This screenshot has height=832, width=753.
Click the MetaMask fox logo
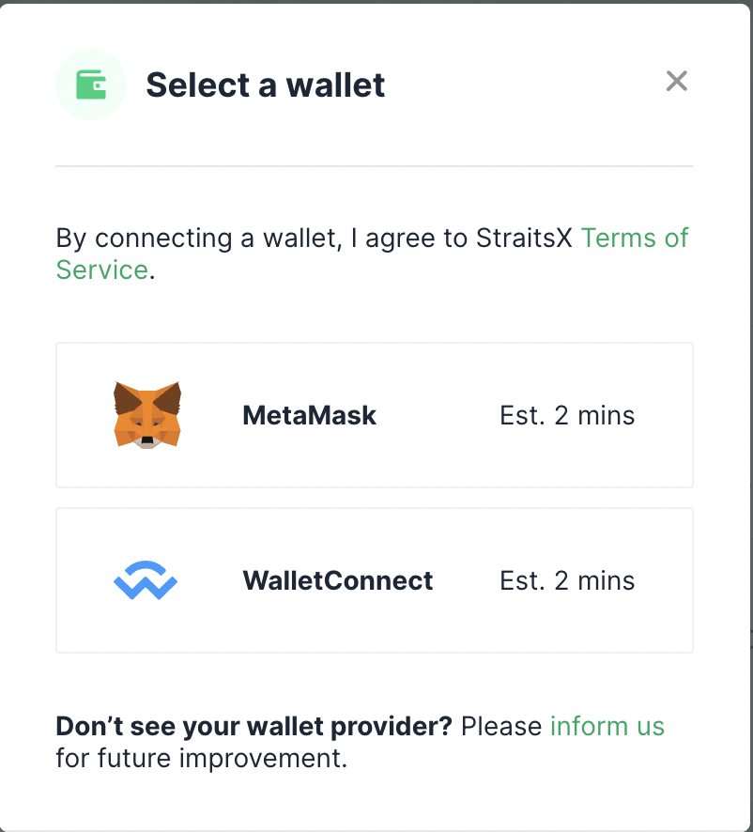147,415
